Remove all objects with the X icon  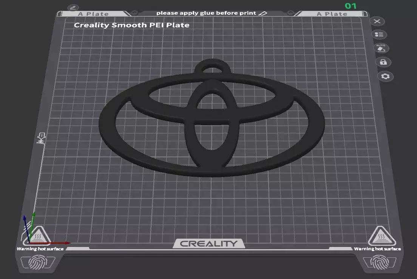point(377,21)
